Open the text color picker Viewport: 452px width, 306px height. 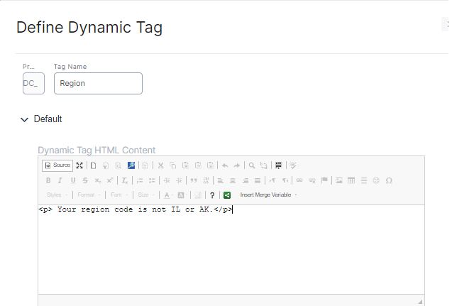[167, 195]
